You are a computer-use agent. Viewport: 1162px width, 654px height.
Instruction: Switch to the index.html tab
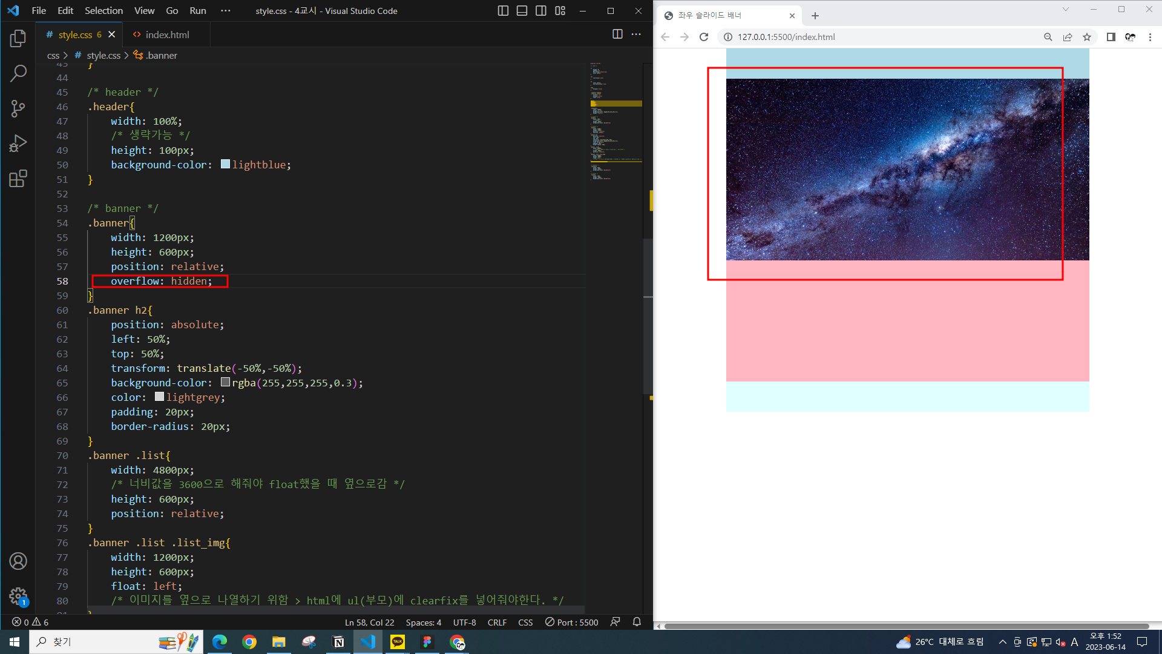point(167,35)
